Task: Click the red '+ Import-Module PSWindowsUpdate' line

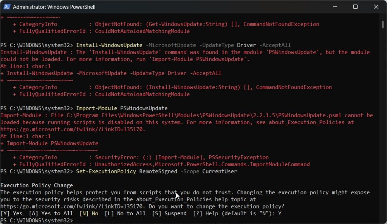Action: pos(49,143)
